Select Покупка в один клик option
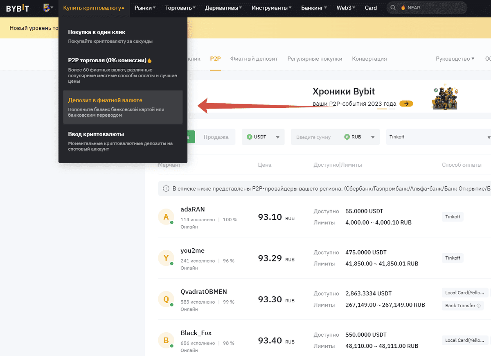This screenshot has width=491, height=356. coord(123,36)
